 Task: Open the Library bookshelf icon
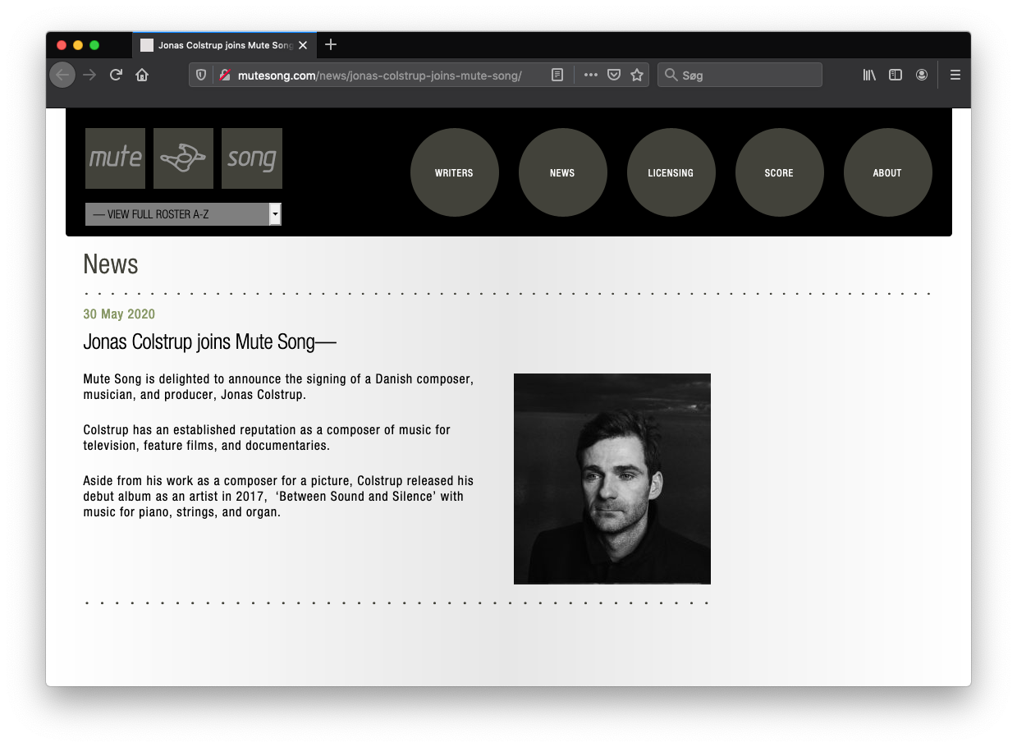pos(869,76)
